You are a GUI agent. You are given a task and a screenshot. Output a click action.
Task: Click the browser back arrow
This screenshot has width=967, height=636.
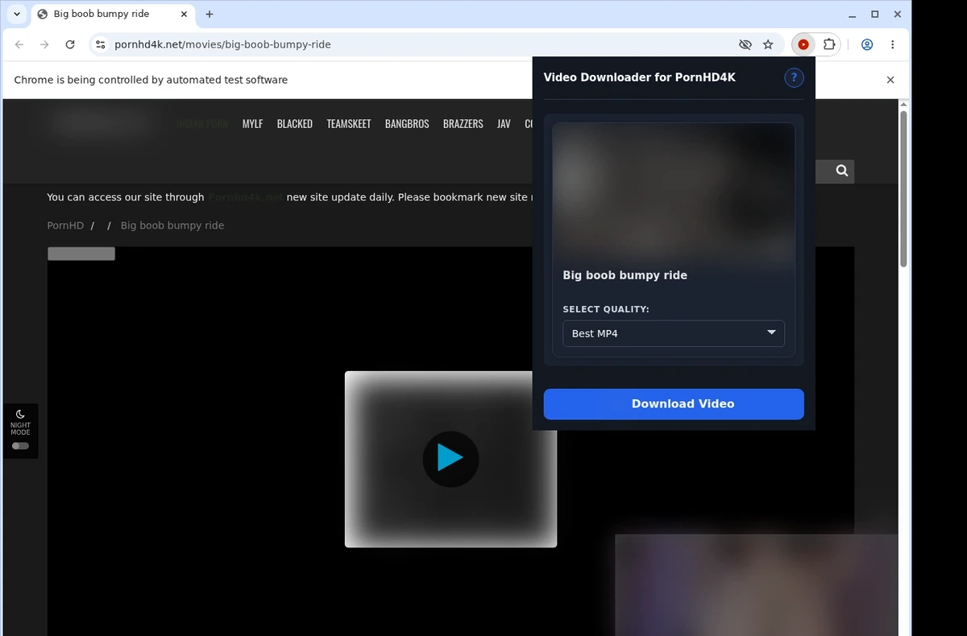pyautogui.click(x=19, y=44)
